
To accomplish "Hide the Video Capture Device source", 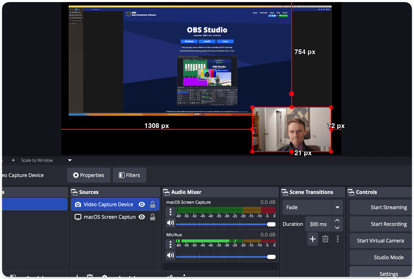I will coord(142,204).
